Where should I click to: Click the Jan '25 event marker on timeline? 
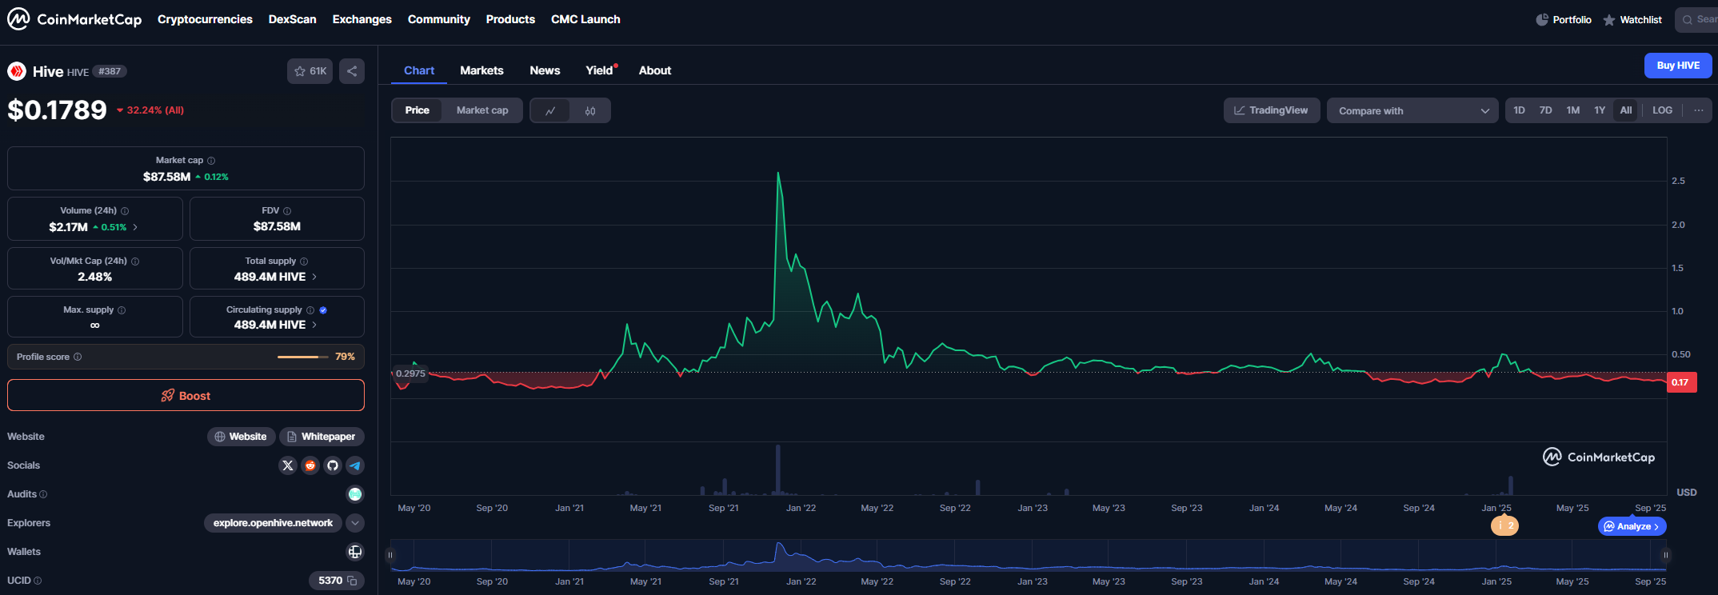1504,525
